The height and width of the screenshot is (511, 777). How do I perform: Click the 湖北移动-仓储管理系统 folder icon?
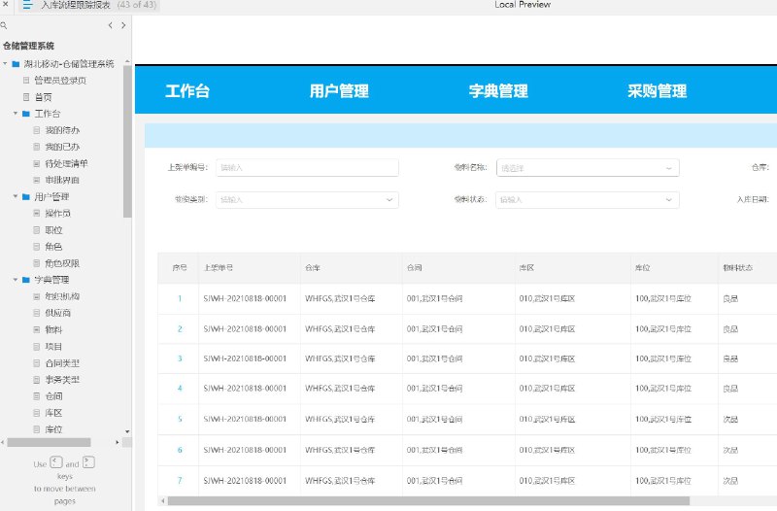click(16, 64)
